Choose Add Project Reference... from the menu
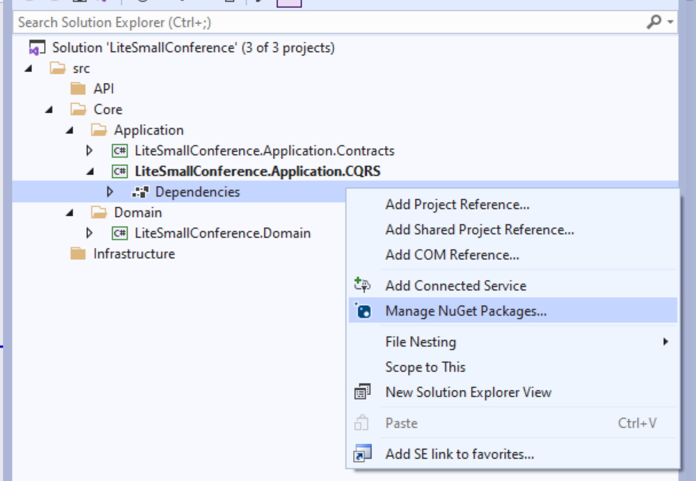 513,205
